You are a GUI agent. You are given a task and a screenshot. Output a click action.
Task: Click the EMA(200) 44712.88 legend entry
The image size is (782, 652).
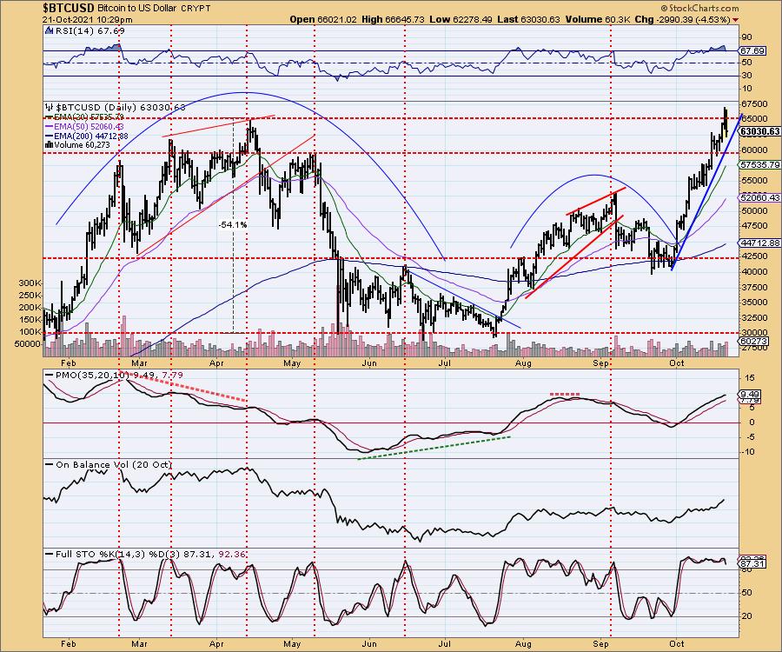[87, 136]
